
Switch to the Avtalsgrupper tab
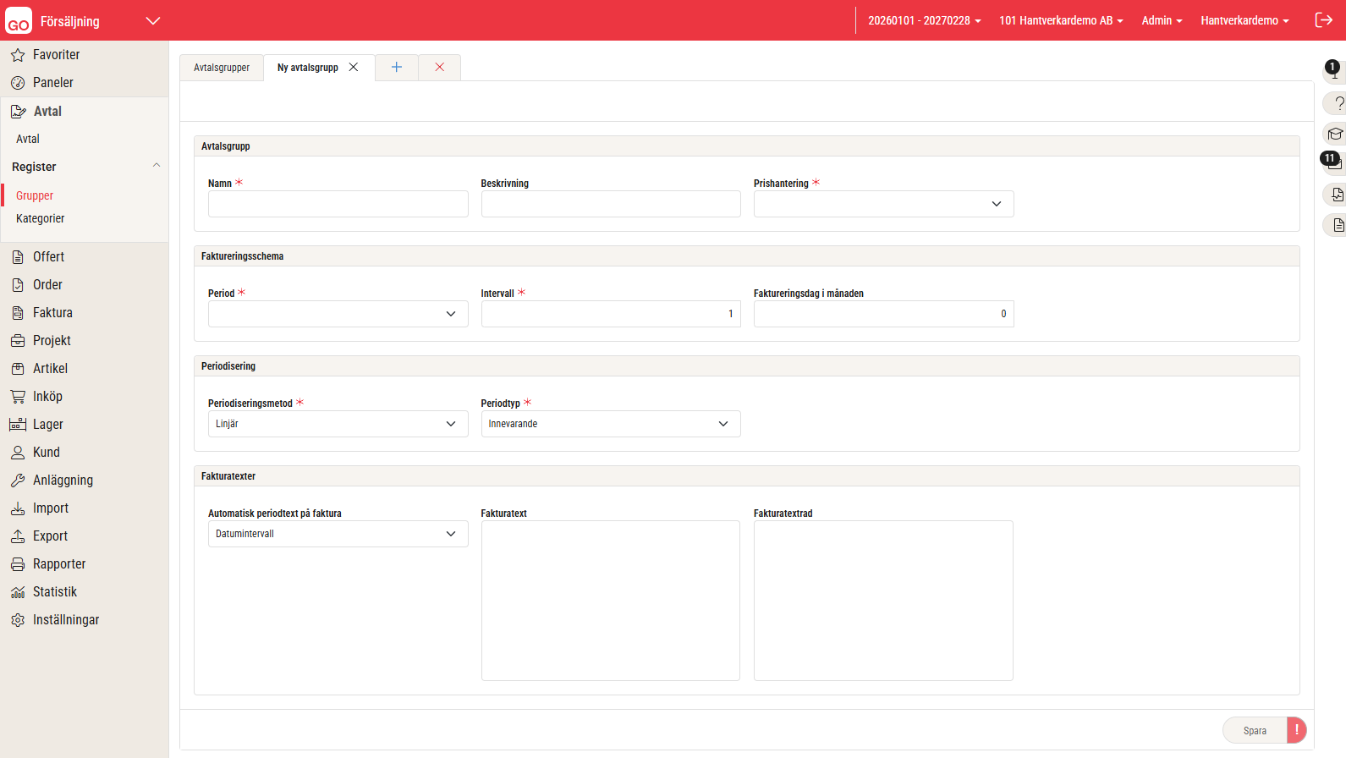(x=222, y=68)
